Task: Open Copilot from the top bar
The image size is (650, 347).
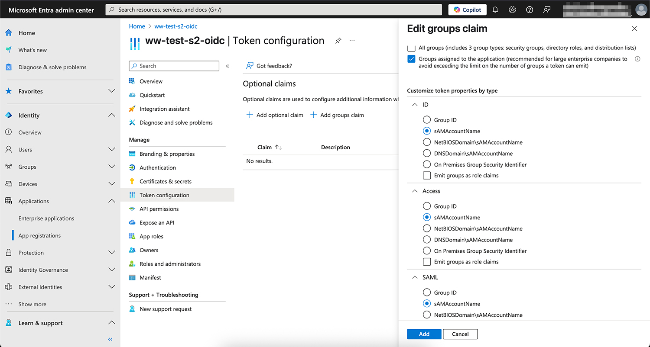Action: pyautogui.click(x=467, y=10)
